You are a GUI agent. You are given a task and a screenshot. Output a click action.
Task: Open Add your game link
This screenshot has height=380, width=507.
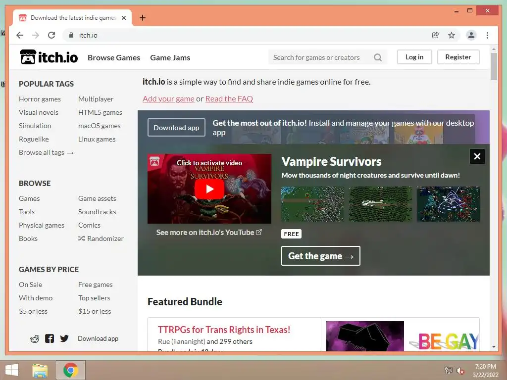168,99
